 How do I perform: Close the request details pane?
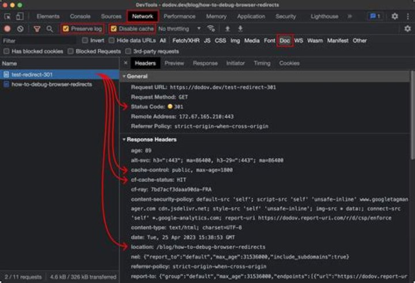[126, 63]
